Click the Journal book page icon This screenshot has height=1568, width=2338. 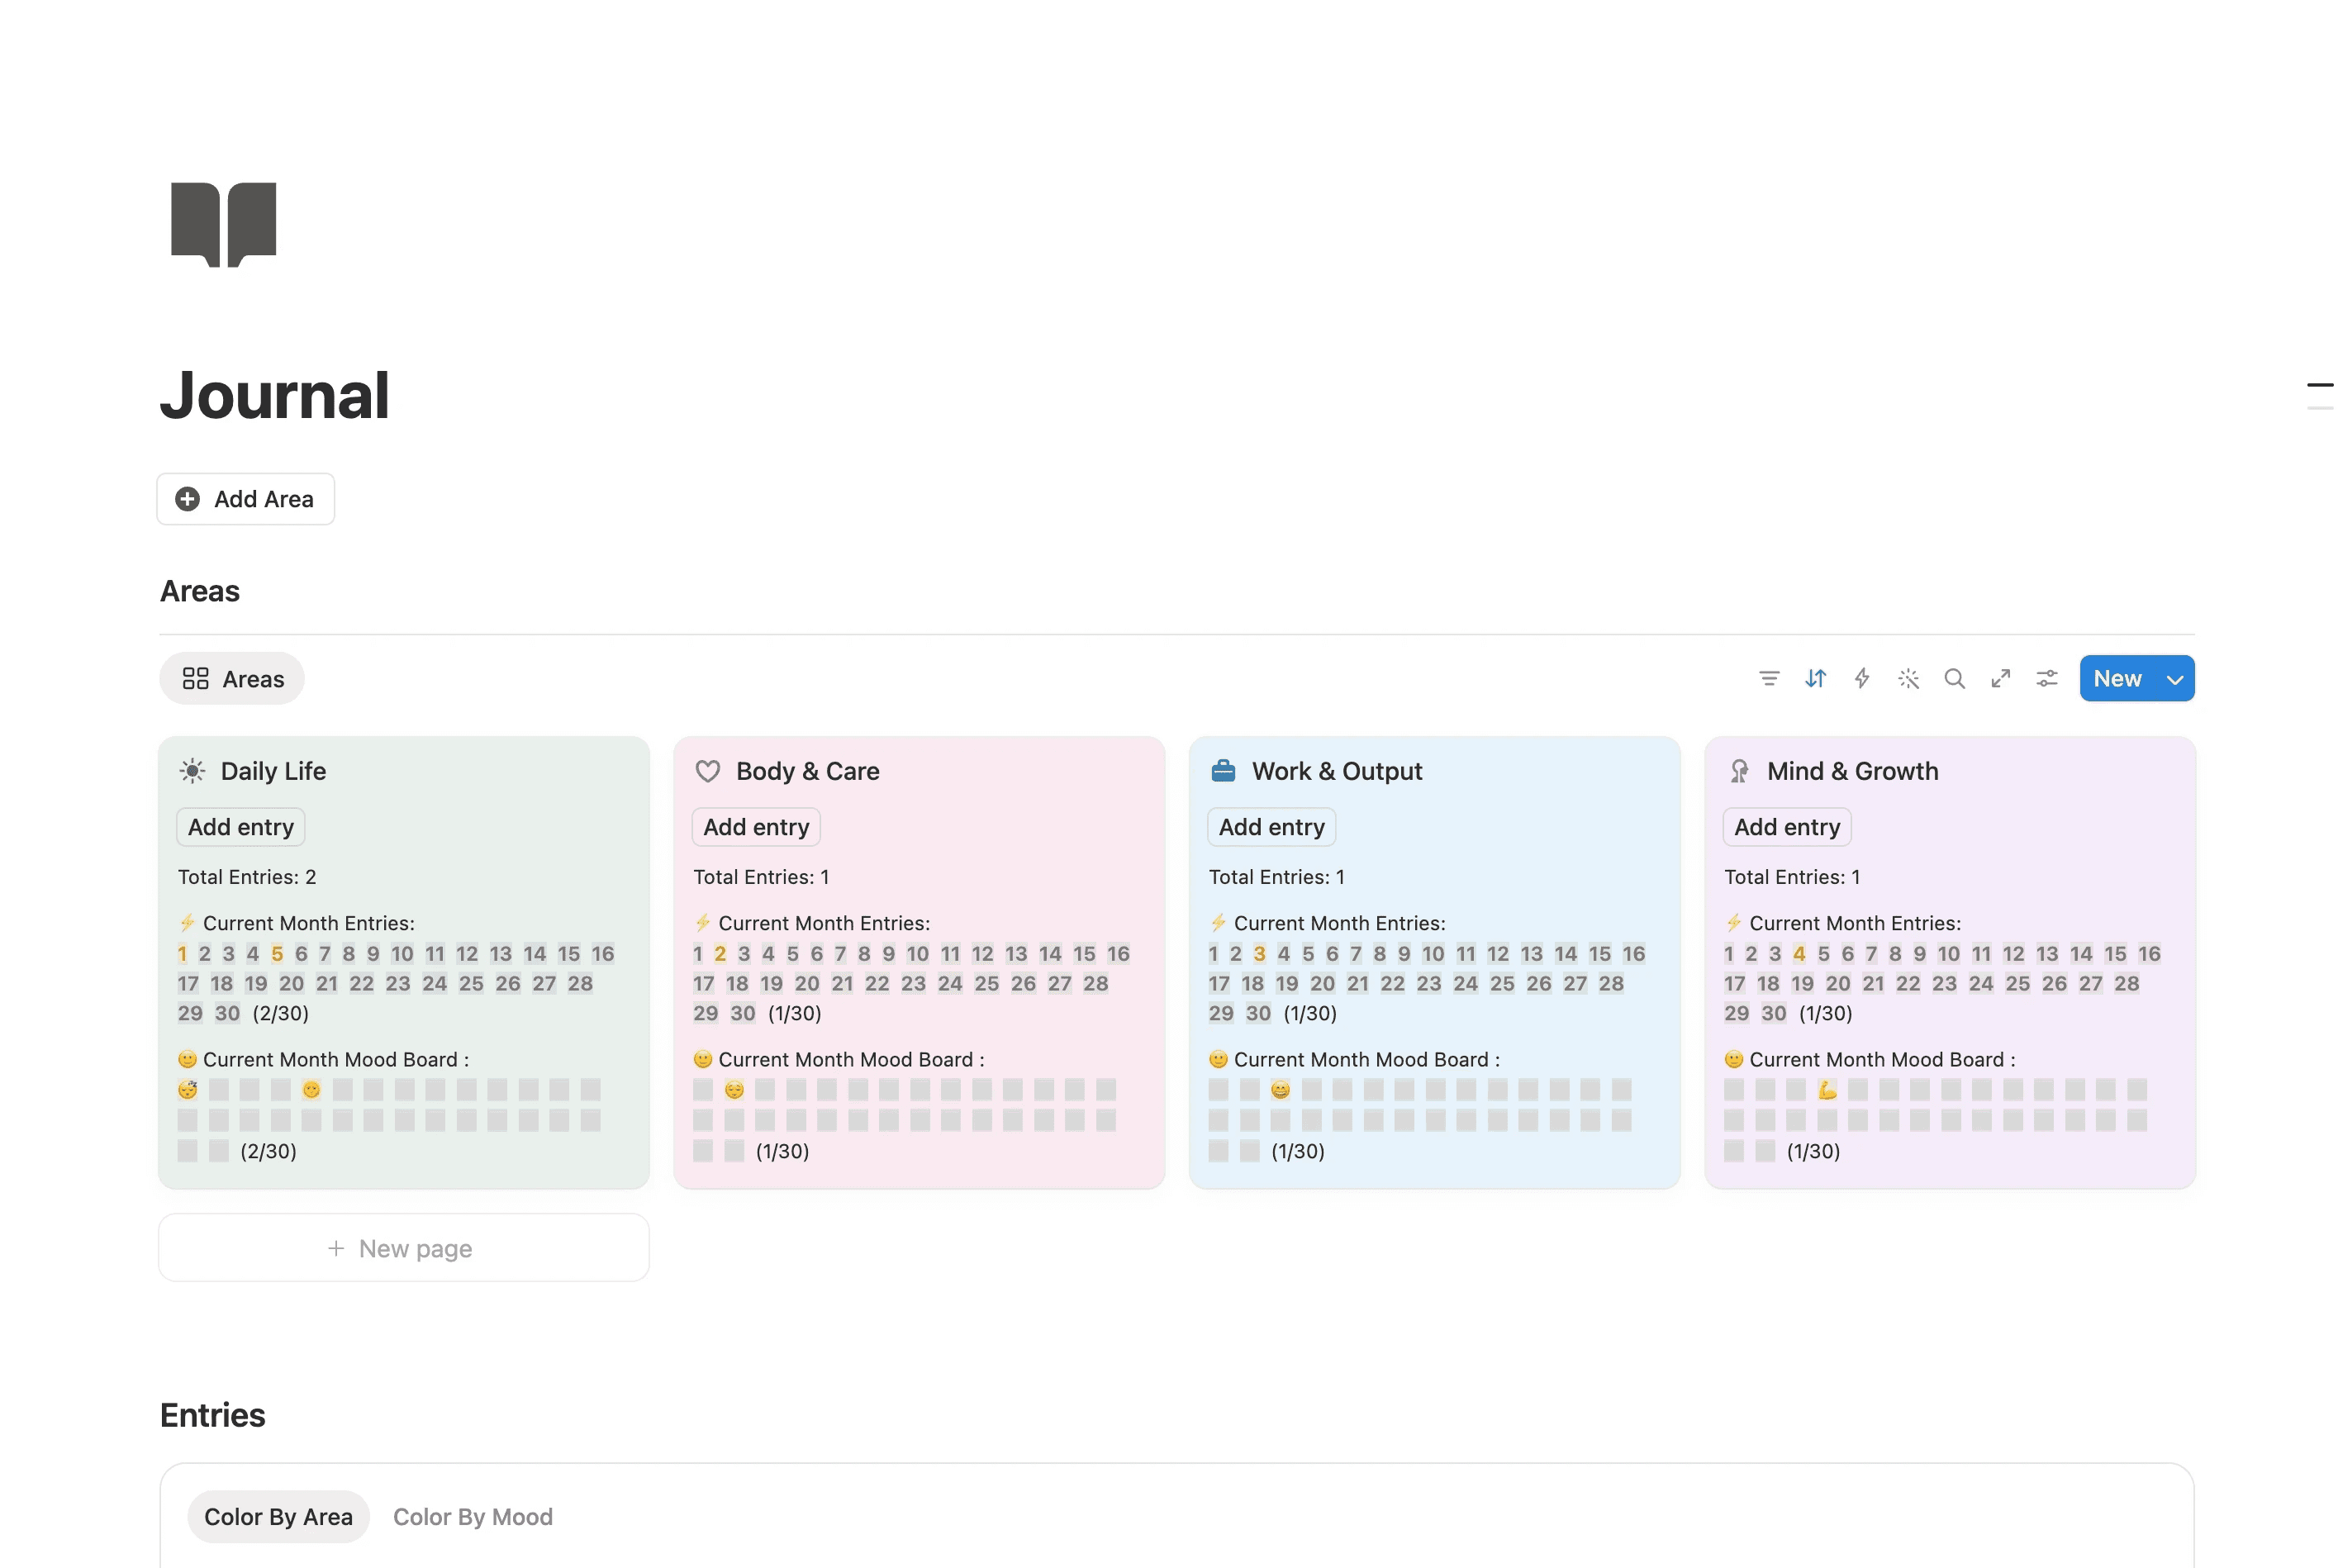tap(223, 224)
